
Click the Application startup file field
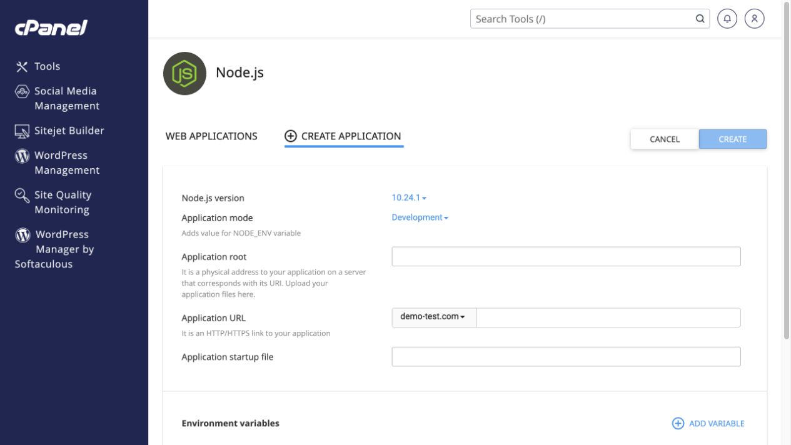(x=566, y=357)
